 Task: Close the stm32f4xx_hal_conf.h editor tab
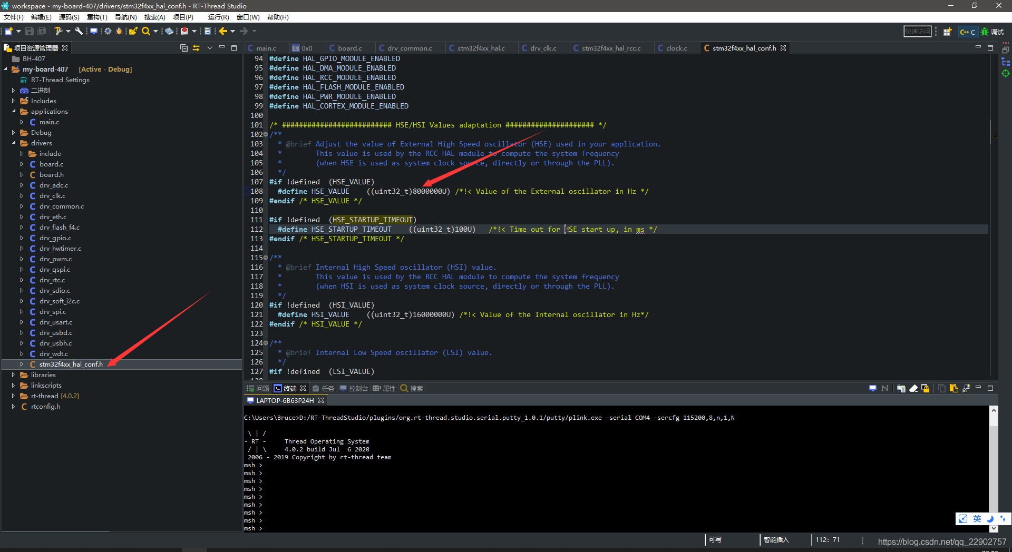[x=783, y=48]
